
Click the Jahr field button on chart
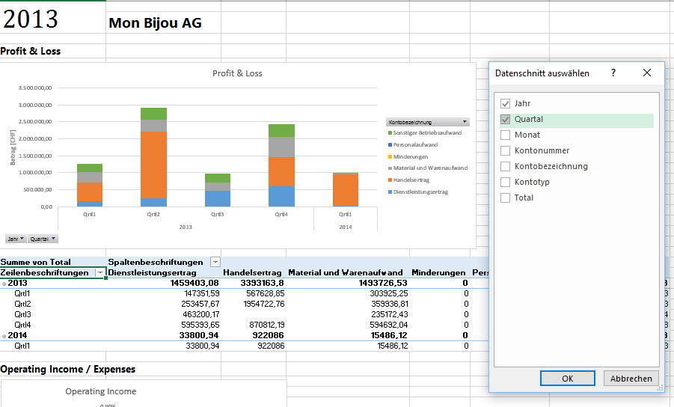[16, 239]
